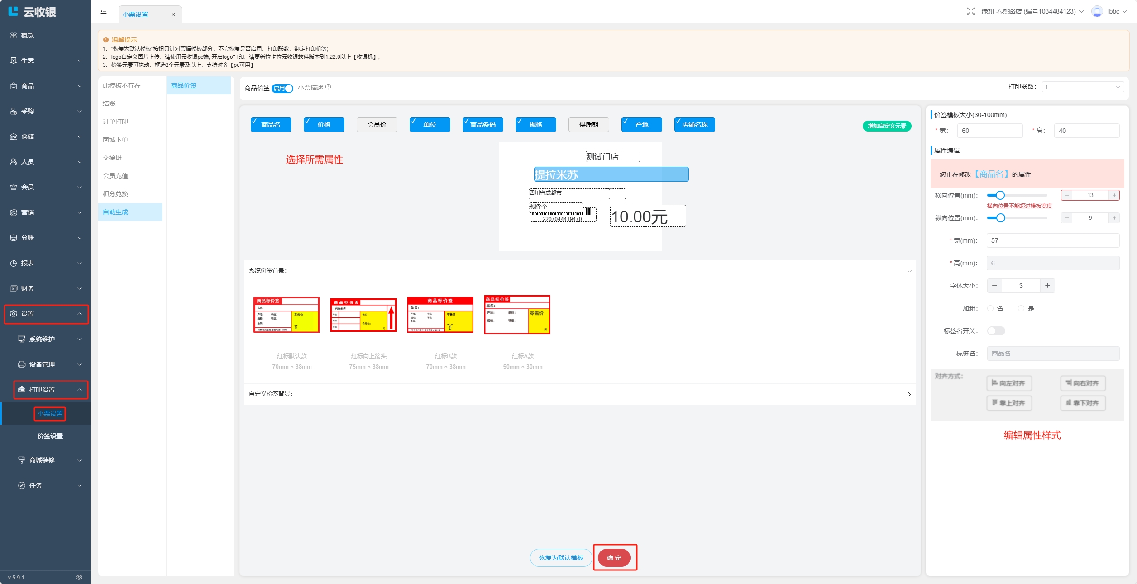This screenshot has height=584, width=1137.
Task: Disable the 商品价签 enable switch
Action: (x=283, y=88)
